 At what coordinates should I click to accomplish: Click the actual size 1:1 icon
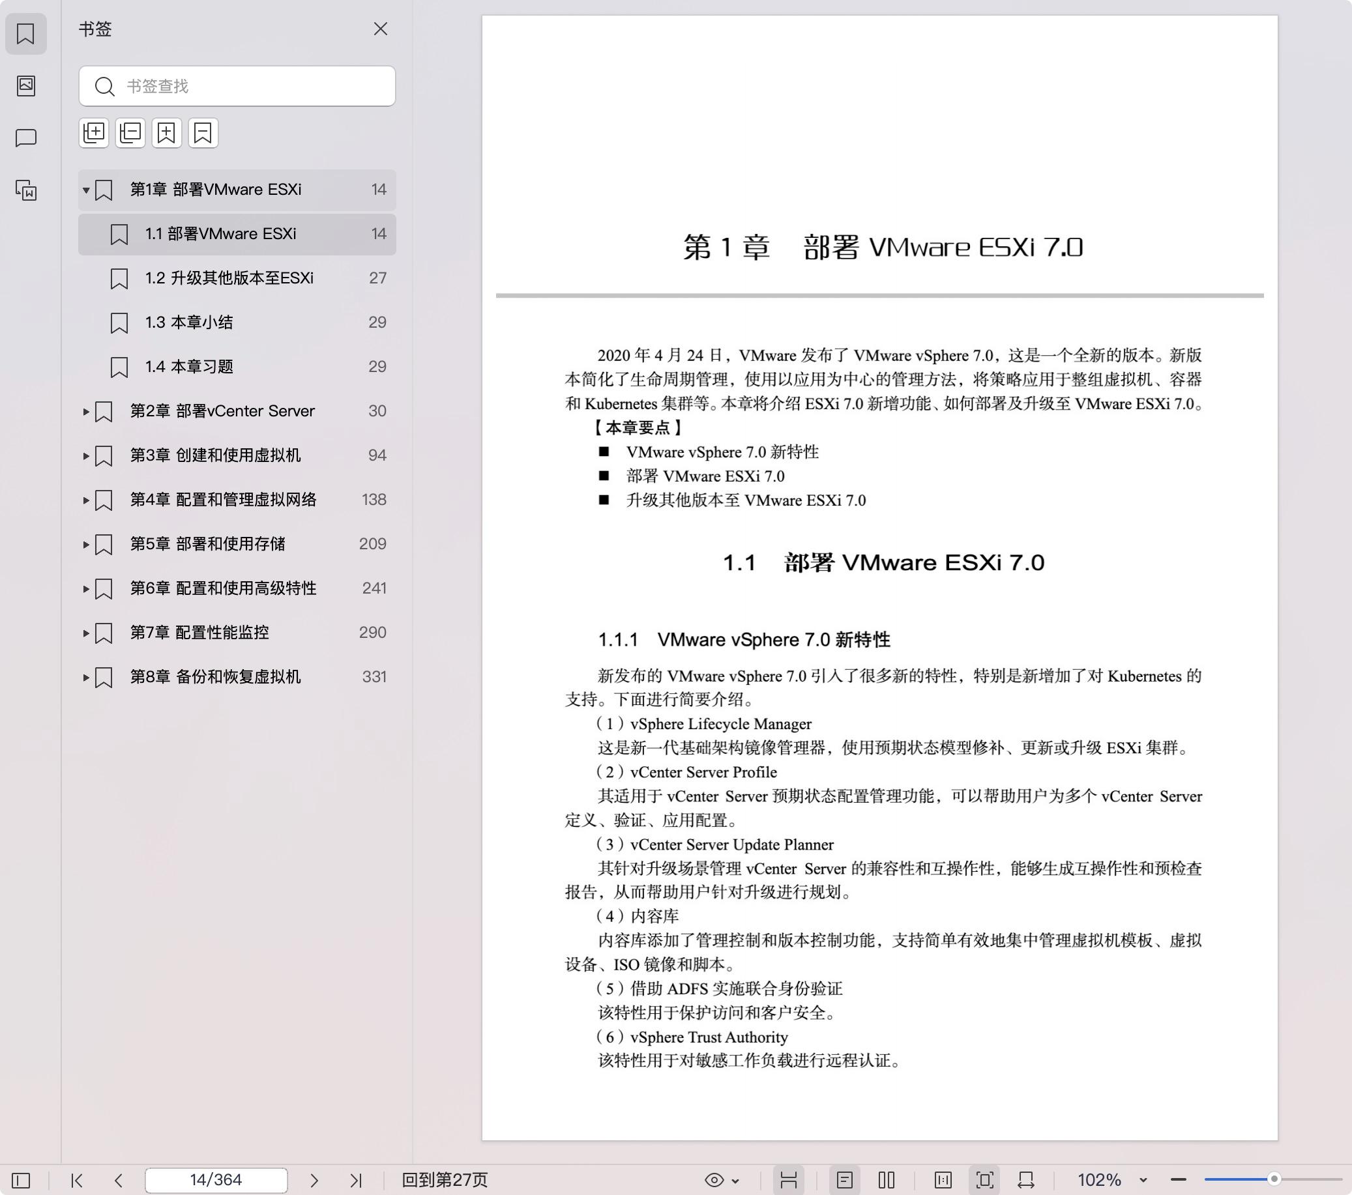[x=943, y=1180]
